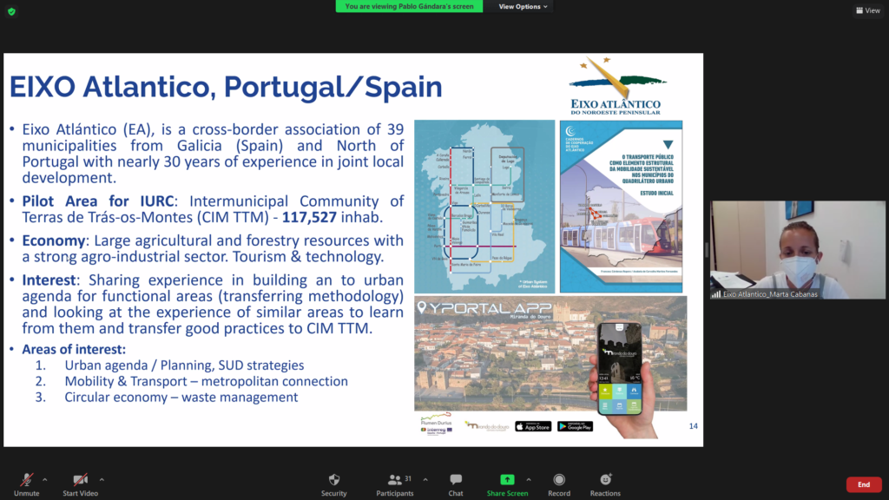
Task: Expand the audio settings arrow beside Unmute
Action: coord(45,479)
